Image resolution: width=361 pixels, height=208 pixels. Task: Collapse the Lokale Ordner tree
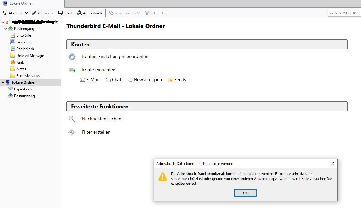[x=3, y=82]
